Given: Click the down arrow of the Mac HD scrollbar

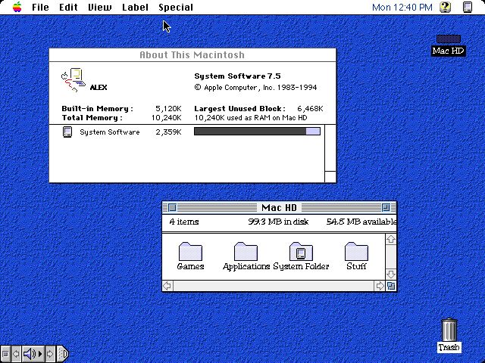Looking at the screenshot, I should coord(391,274).
